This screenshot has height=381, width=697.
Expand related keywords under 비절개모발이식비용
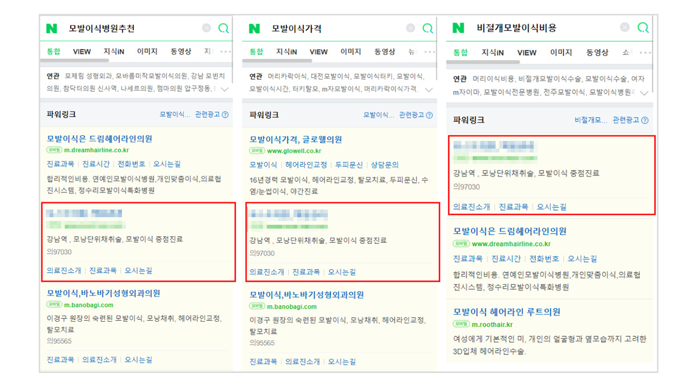(645, 93)
